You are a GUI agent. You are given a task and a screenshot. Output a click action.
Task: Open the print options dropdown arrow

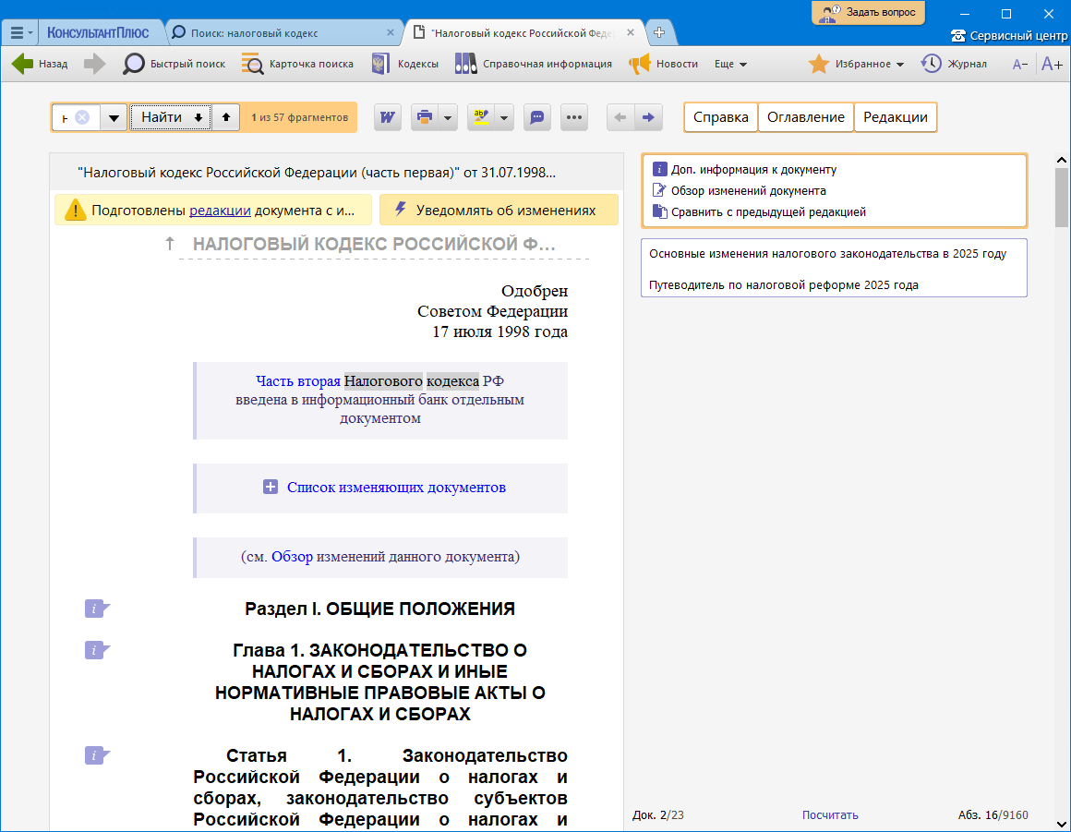point(448,117)
